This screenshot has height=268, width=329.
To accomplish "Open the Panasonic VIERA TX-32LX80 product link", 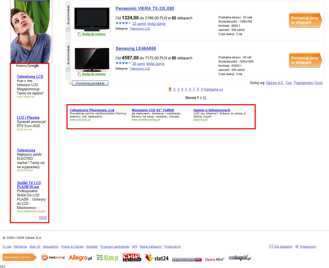I will tap(145, 8).
